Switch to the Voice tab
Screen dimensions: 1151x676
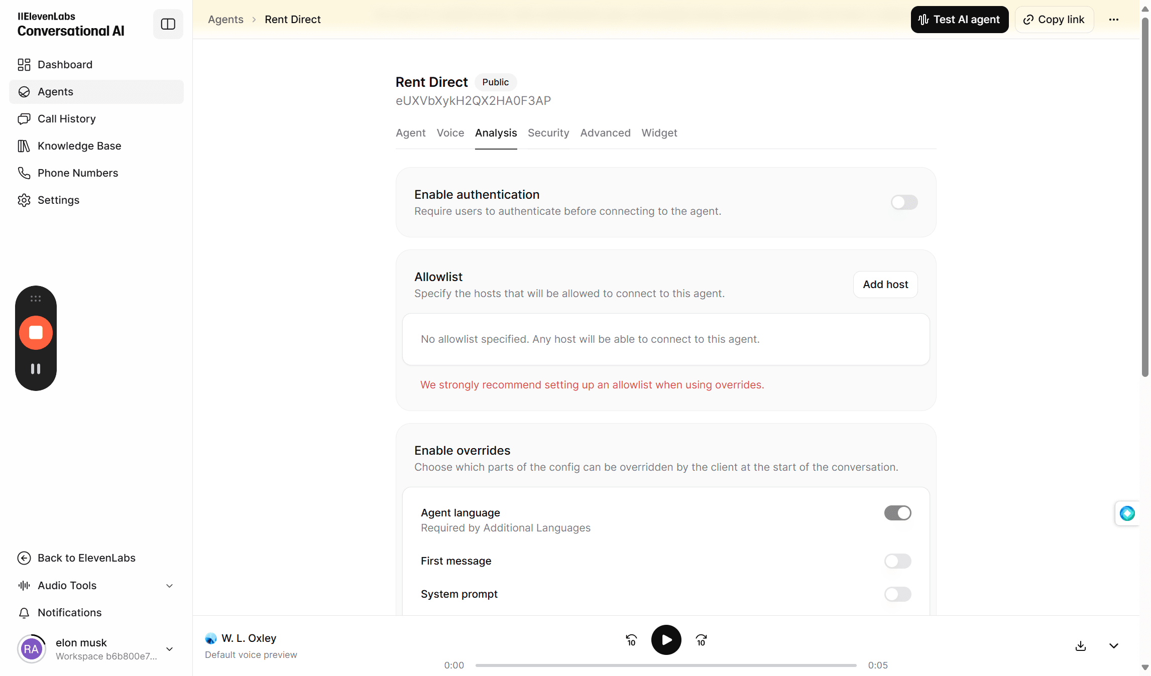[x=450, y=133]
